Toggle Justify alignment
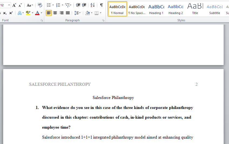Image resolution: width=229 pixels, height=144 pixels. [68, 13]
